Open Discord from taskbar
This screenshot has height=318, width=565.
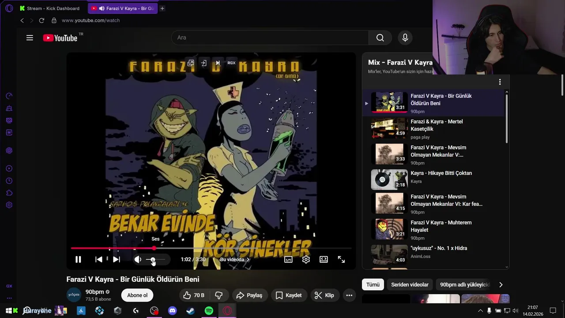click(x=173, y=311)
